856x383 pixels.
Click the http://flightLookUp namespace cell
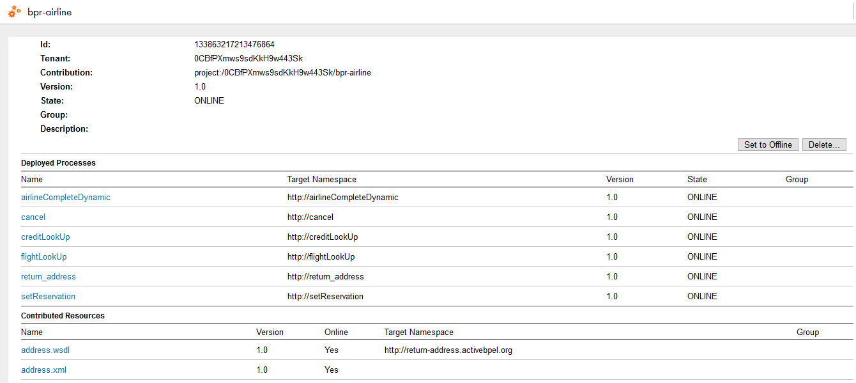(x=321, y=257)
